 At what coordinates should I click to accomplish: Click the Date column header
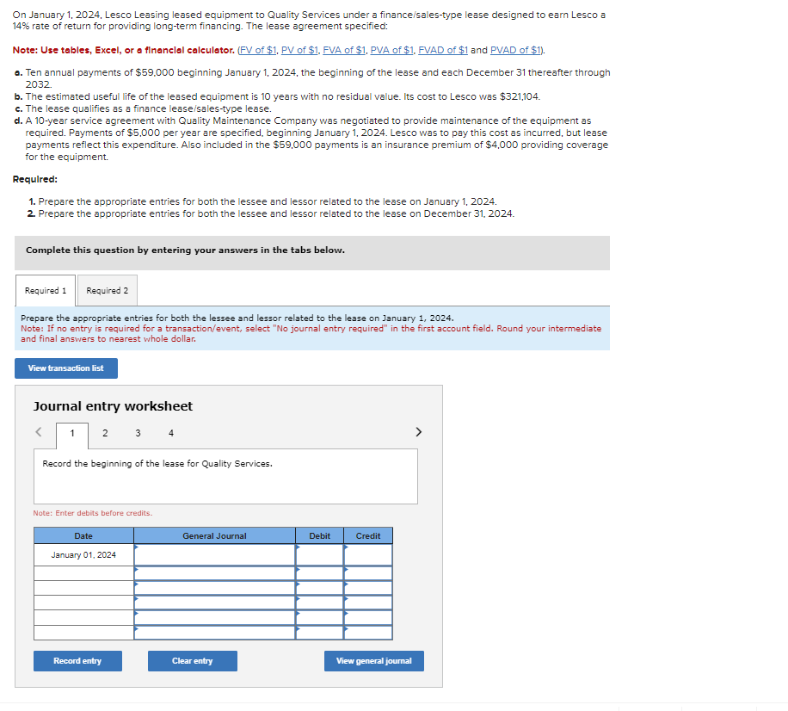[83, 535]
